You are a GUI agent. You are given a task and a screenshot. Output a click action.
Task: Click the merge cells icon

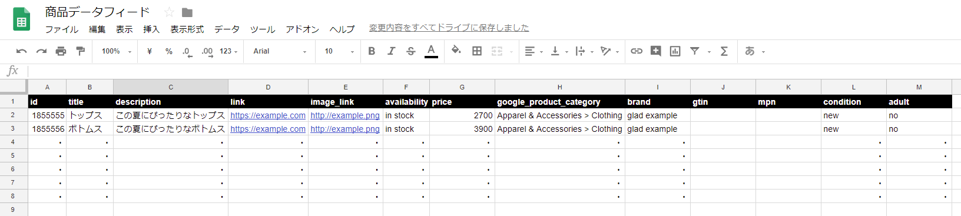[x=497, y=51]
